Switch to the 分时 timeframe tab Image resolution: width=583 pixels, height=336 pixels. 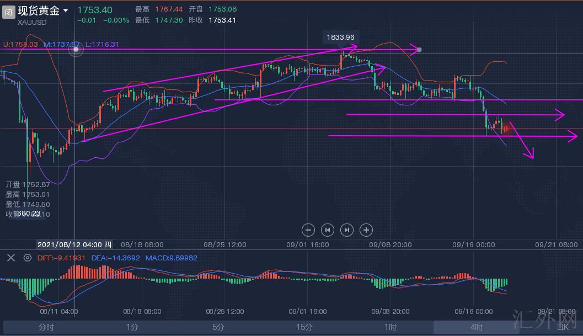click(46, 327)
